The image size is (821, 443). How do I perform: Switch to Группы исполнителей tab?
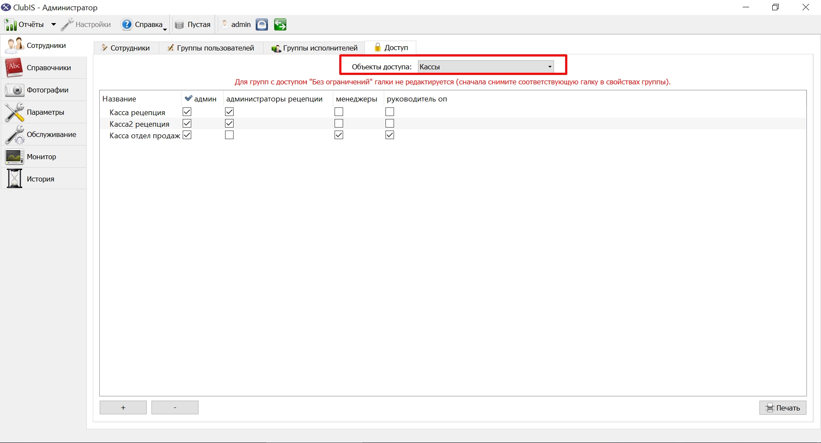314,48
